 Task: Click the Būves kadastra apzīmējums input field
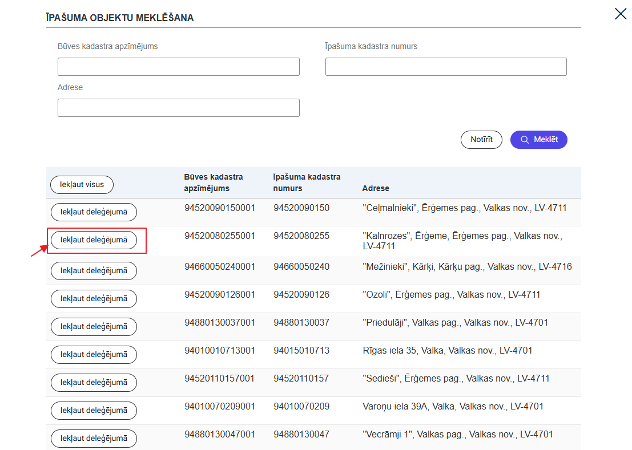point(178,67)
